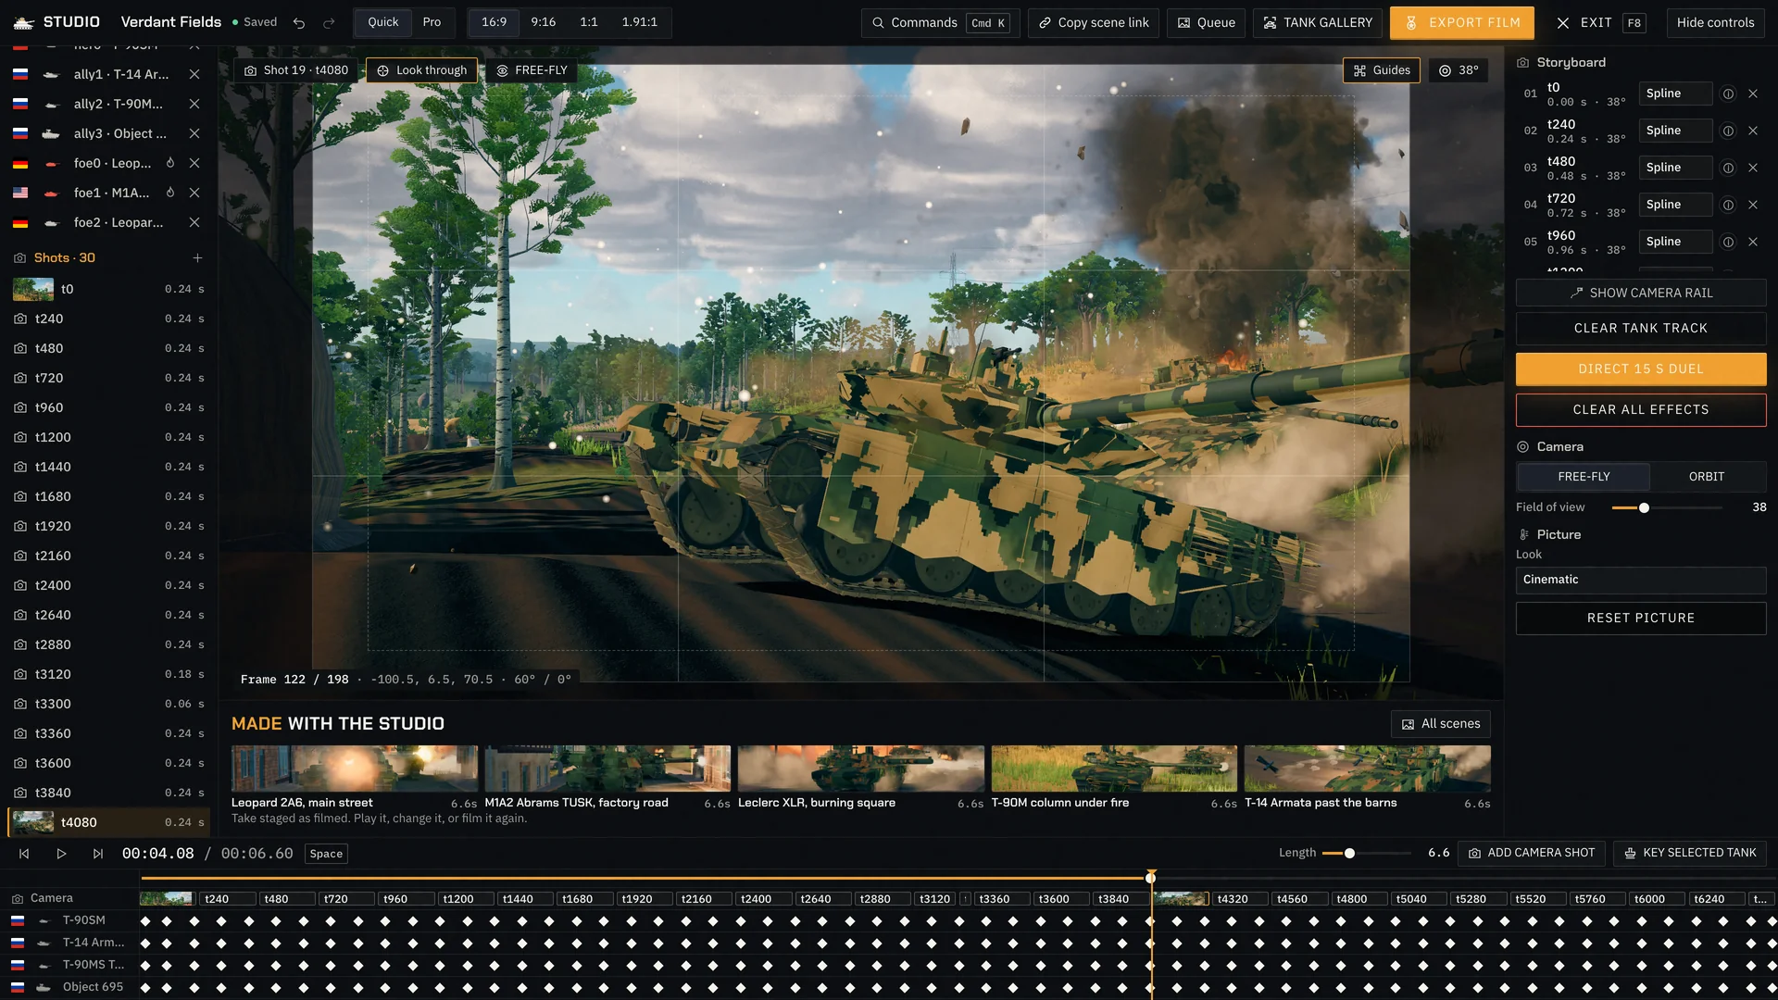The image size is (1778, 1000).
Task: Open info for storyboard shot t960
Action: [x=1728, y=242]
